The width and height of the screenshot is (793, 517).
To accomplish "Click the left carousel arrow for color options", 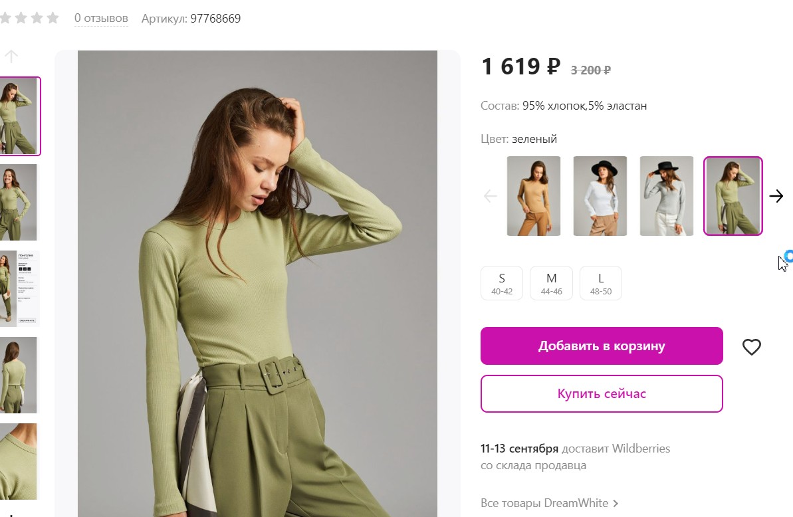I will [x=490, y=196].
